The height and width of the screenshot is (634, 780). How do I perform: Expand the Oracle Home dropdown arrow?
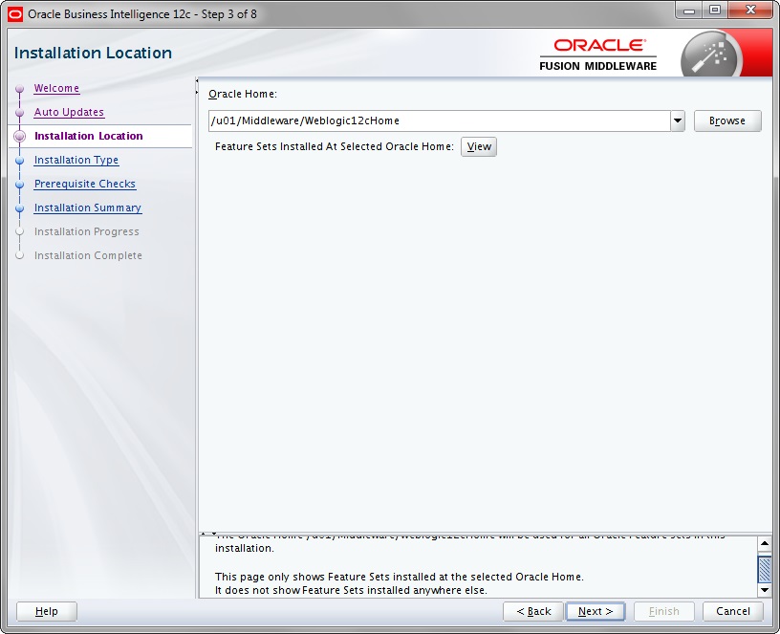[678, 120]
